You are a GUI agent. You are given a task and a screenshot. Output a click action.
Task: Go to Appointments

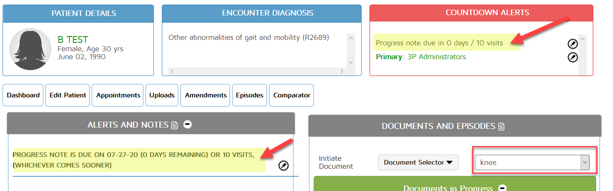click(118, 95)
